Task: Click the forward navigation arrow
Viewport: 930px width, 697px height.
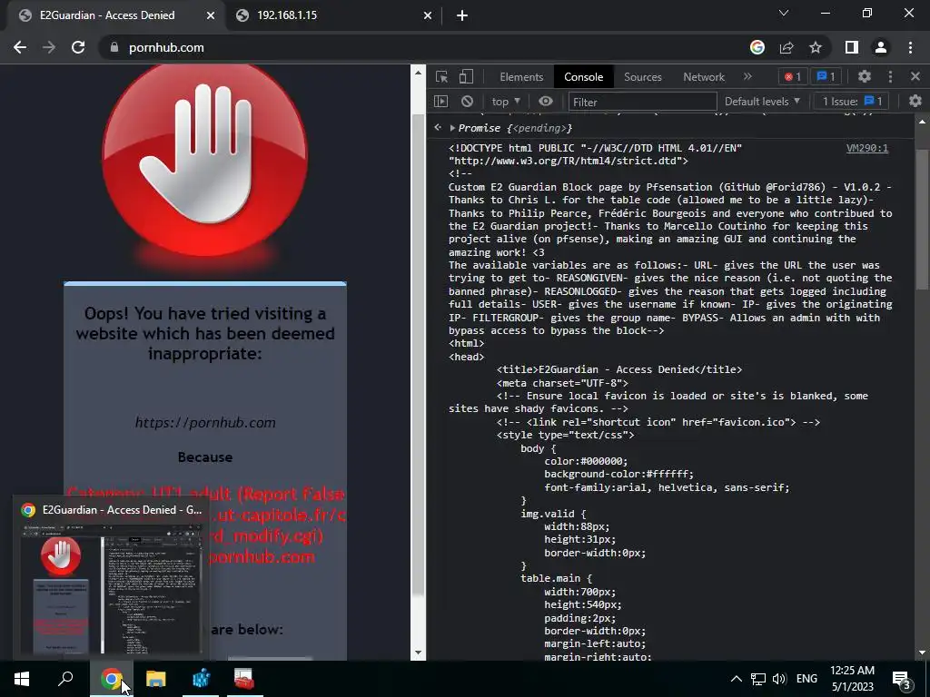Action: point(49,47)
